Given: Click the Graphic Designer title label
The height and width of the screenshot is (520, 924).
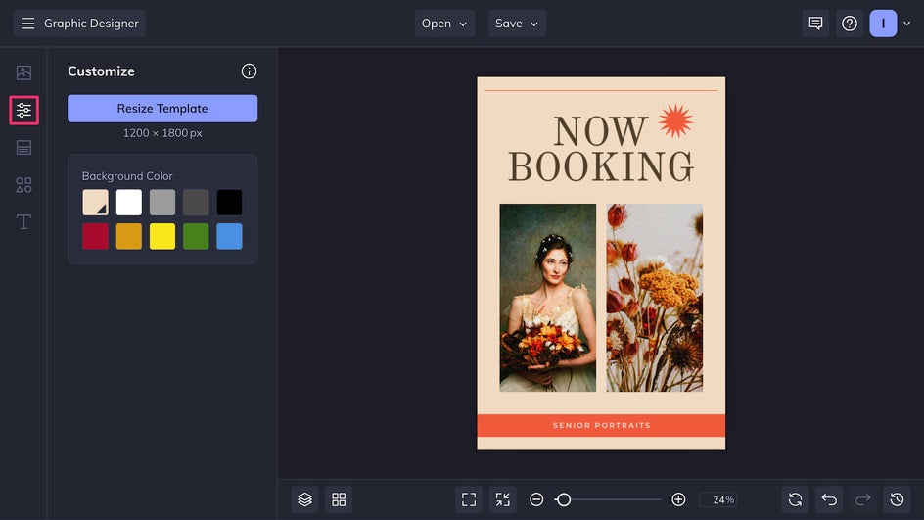Looking at the screenshot, I should coord(91,23).
